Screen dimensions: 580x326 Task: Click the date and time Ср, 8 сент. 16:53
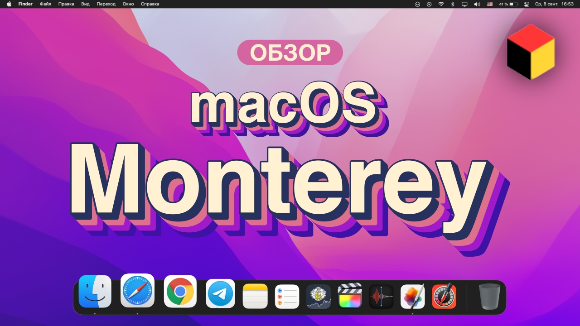point(554,4)
